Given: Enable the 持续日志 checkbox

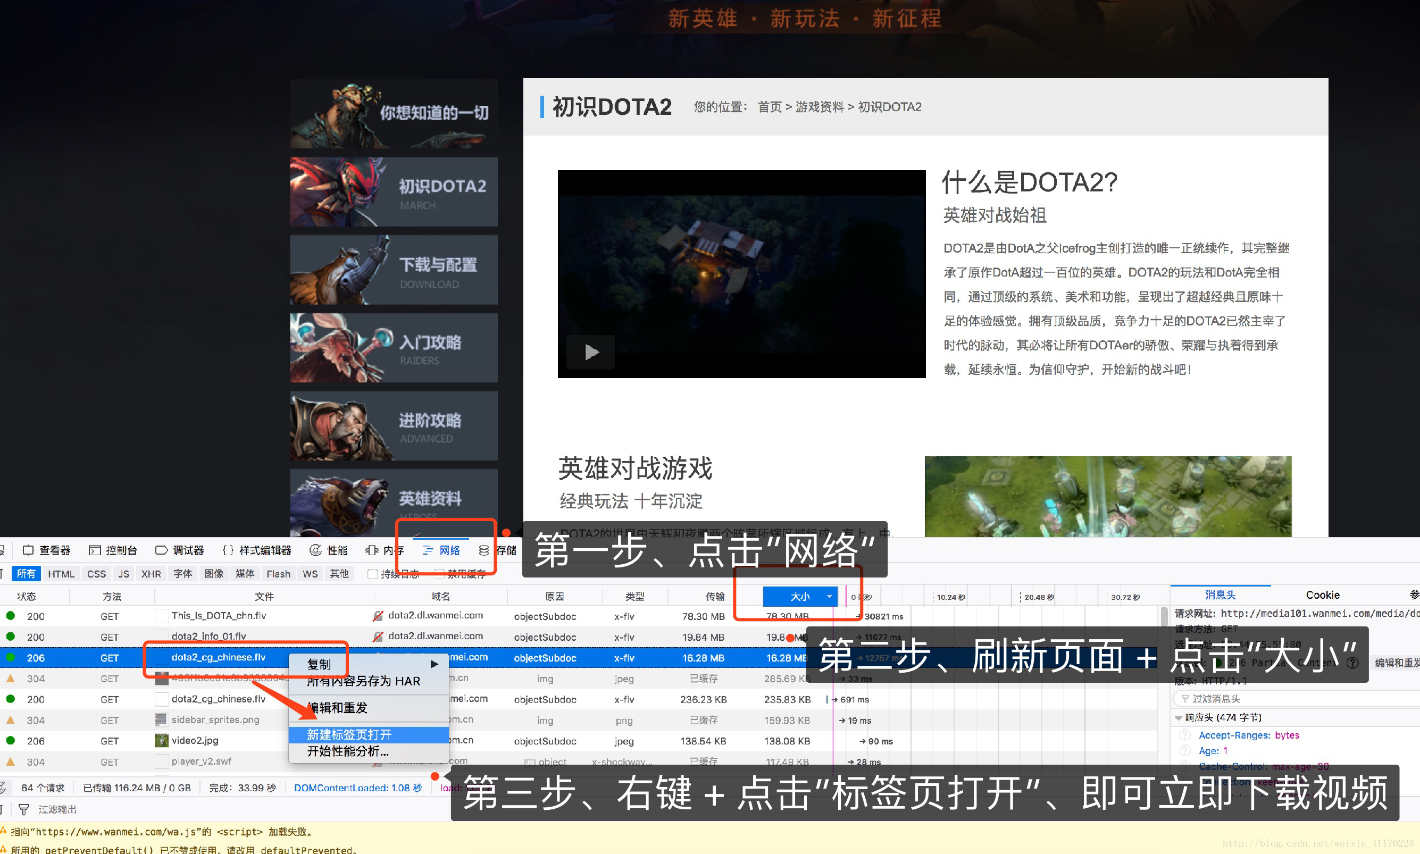Looking at the screenshot, I should [373, 574].
